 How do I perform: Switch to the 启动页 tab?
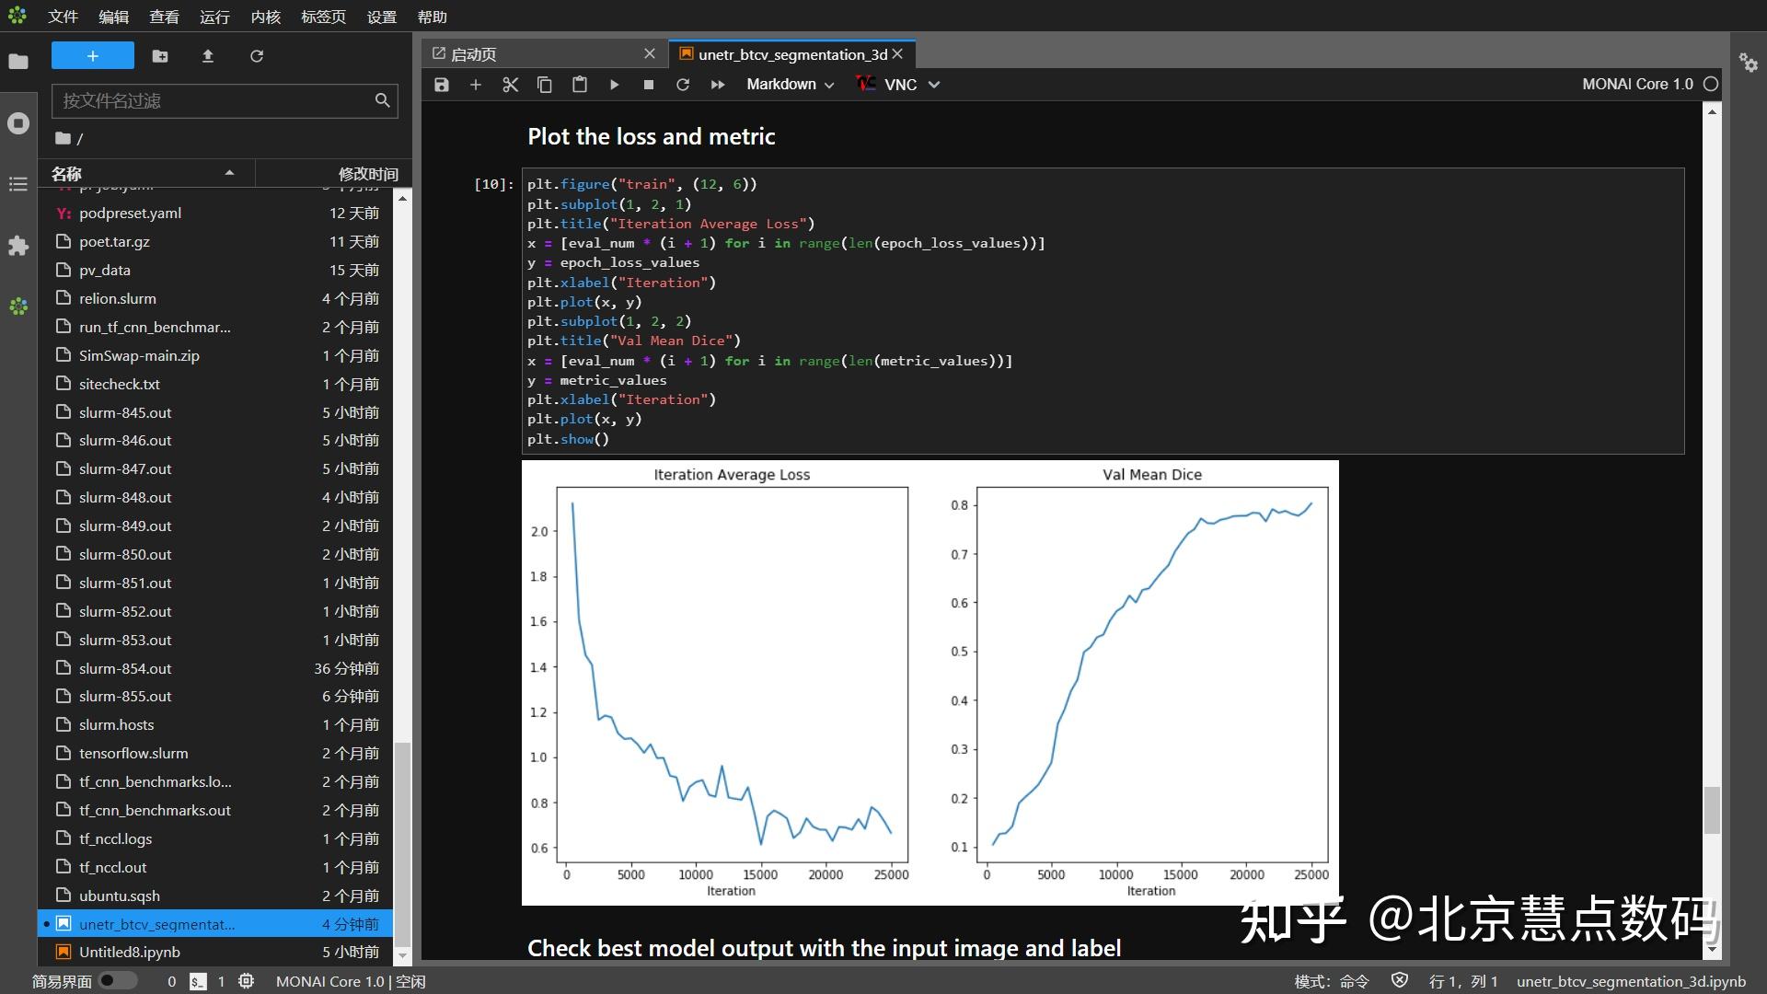point(543,54)
